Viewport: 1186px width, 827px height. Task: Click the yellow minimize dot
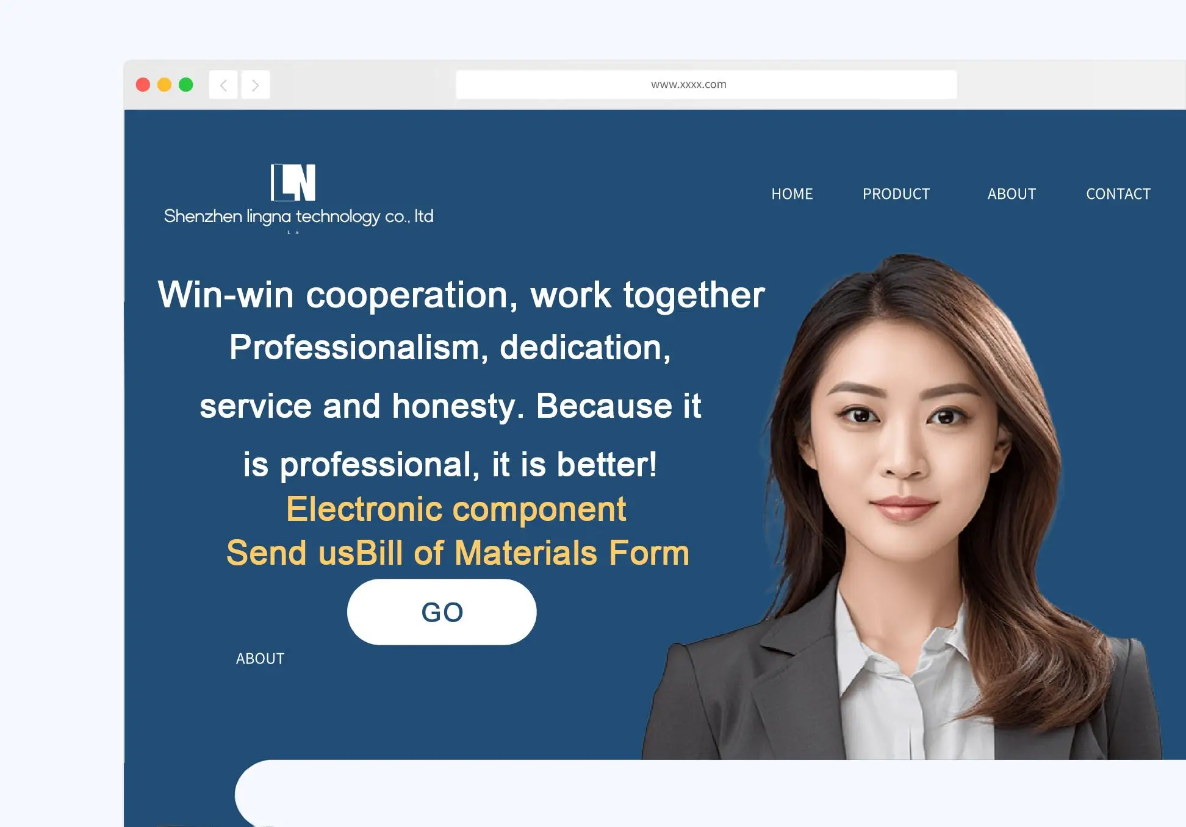click(x=164, y=85)
